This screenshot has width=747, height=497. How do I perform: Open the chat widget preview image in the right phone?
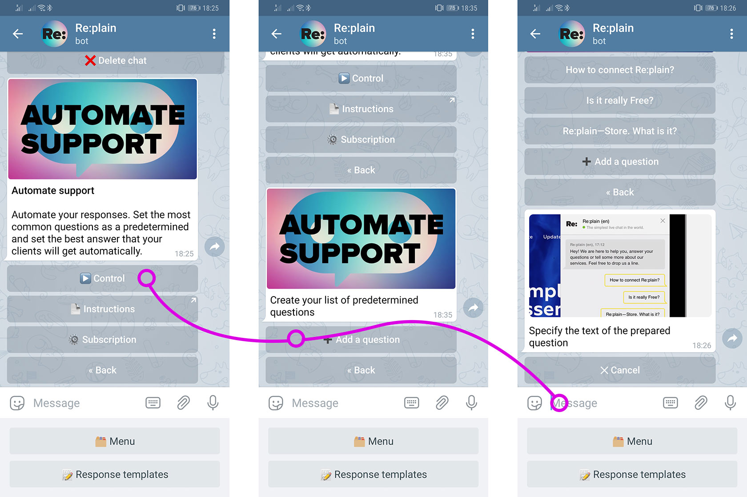(620, 266)
